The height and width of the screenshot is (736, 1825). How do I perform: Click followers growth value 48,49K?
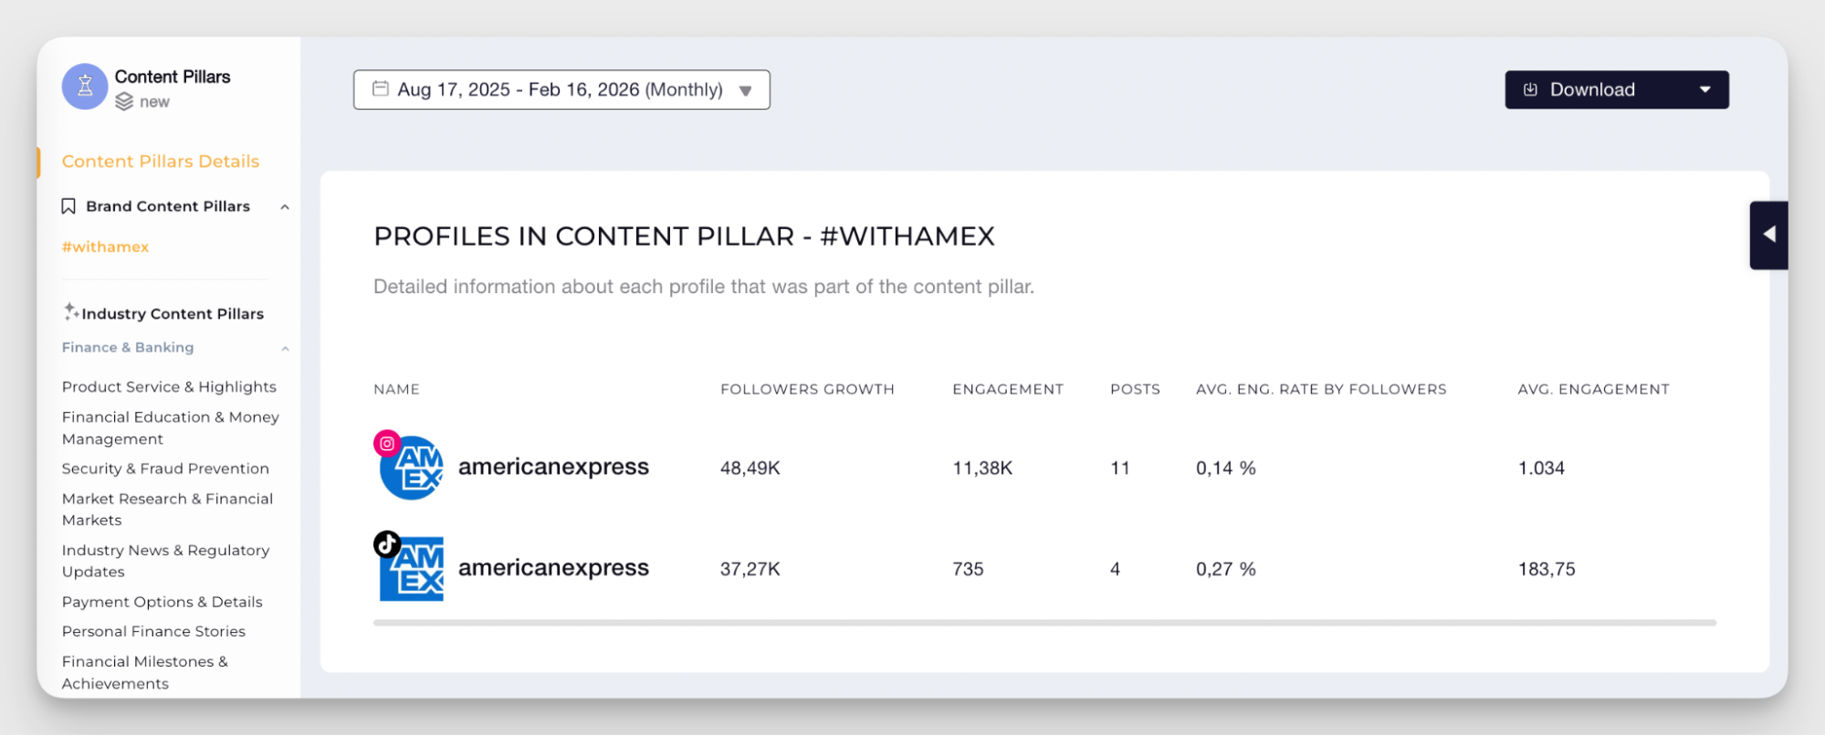point(750,468)
